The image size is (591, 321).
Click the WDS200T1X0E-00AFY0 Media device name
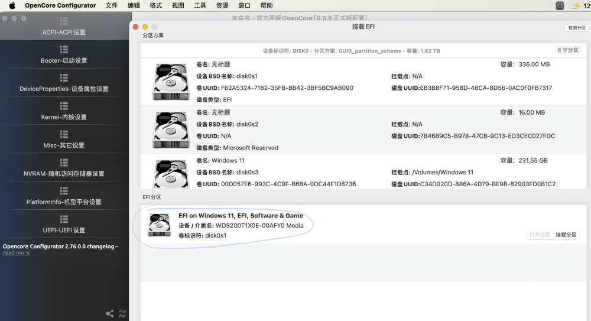coord(259,226)
